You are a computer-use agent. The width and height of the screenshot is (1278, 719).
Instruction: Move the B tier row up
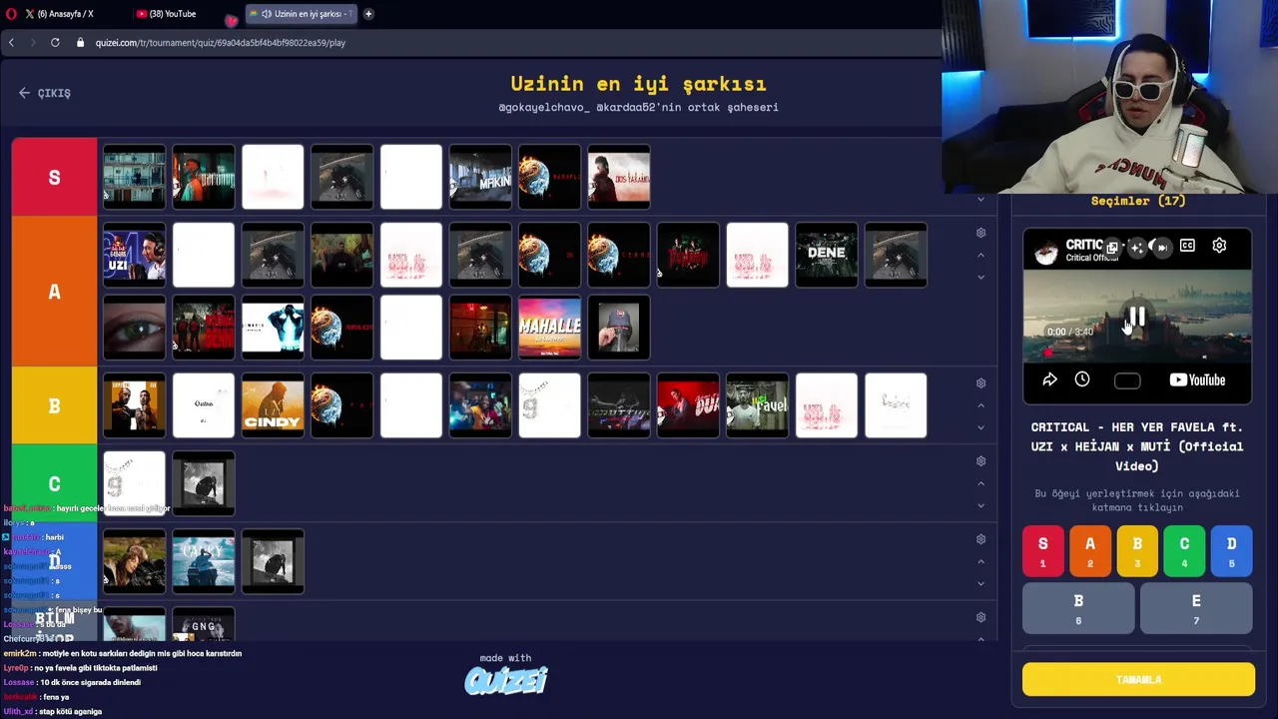[x=980, y=405]
